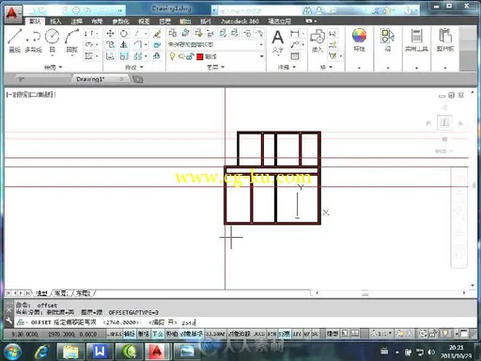The image size is (481, 361).
Task: Expand the Annotation panel flyout
Action: 287,67
